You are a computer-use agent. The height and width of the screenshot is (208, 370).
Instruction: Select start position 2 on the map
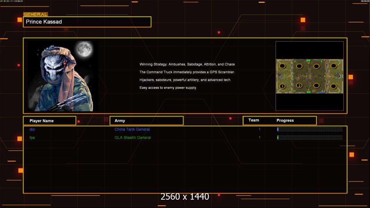click(299, 86)
